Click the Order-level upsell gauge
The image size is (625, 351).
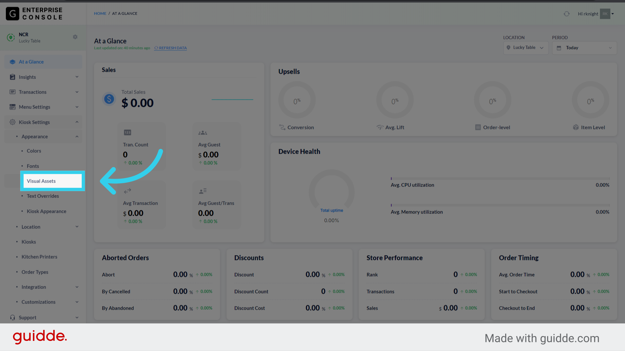[493, 100]
